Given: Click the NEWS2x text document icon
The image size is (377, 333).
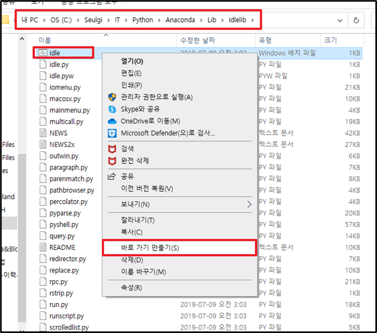Looking at the screenshot, I should coord(43,145).
